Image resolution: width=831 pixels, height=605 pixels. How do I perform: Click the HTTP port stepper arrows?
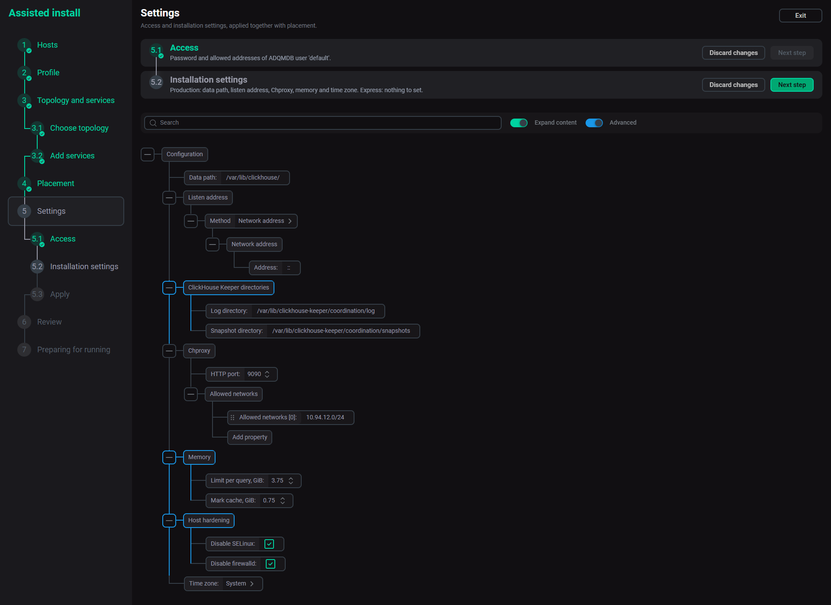[267, 374]
